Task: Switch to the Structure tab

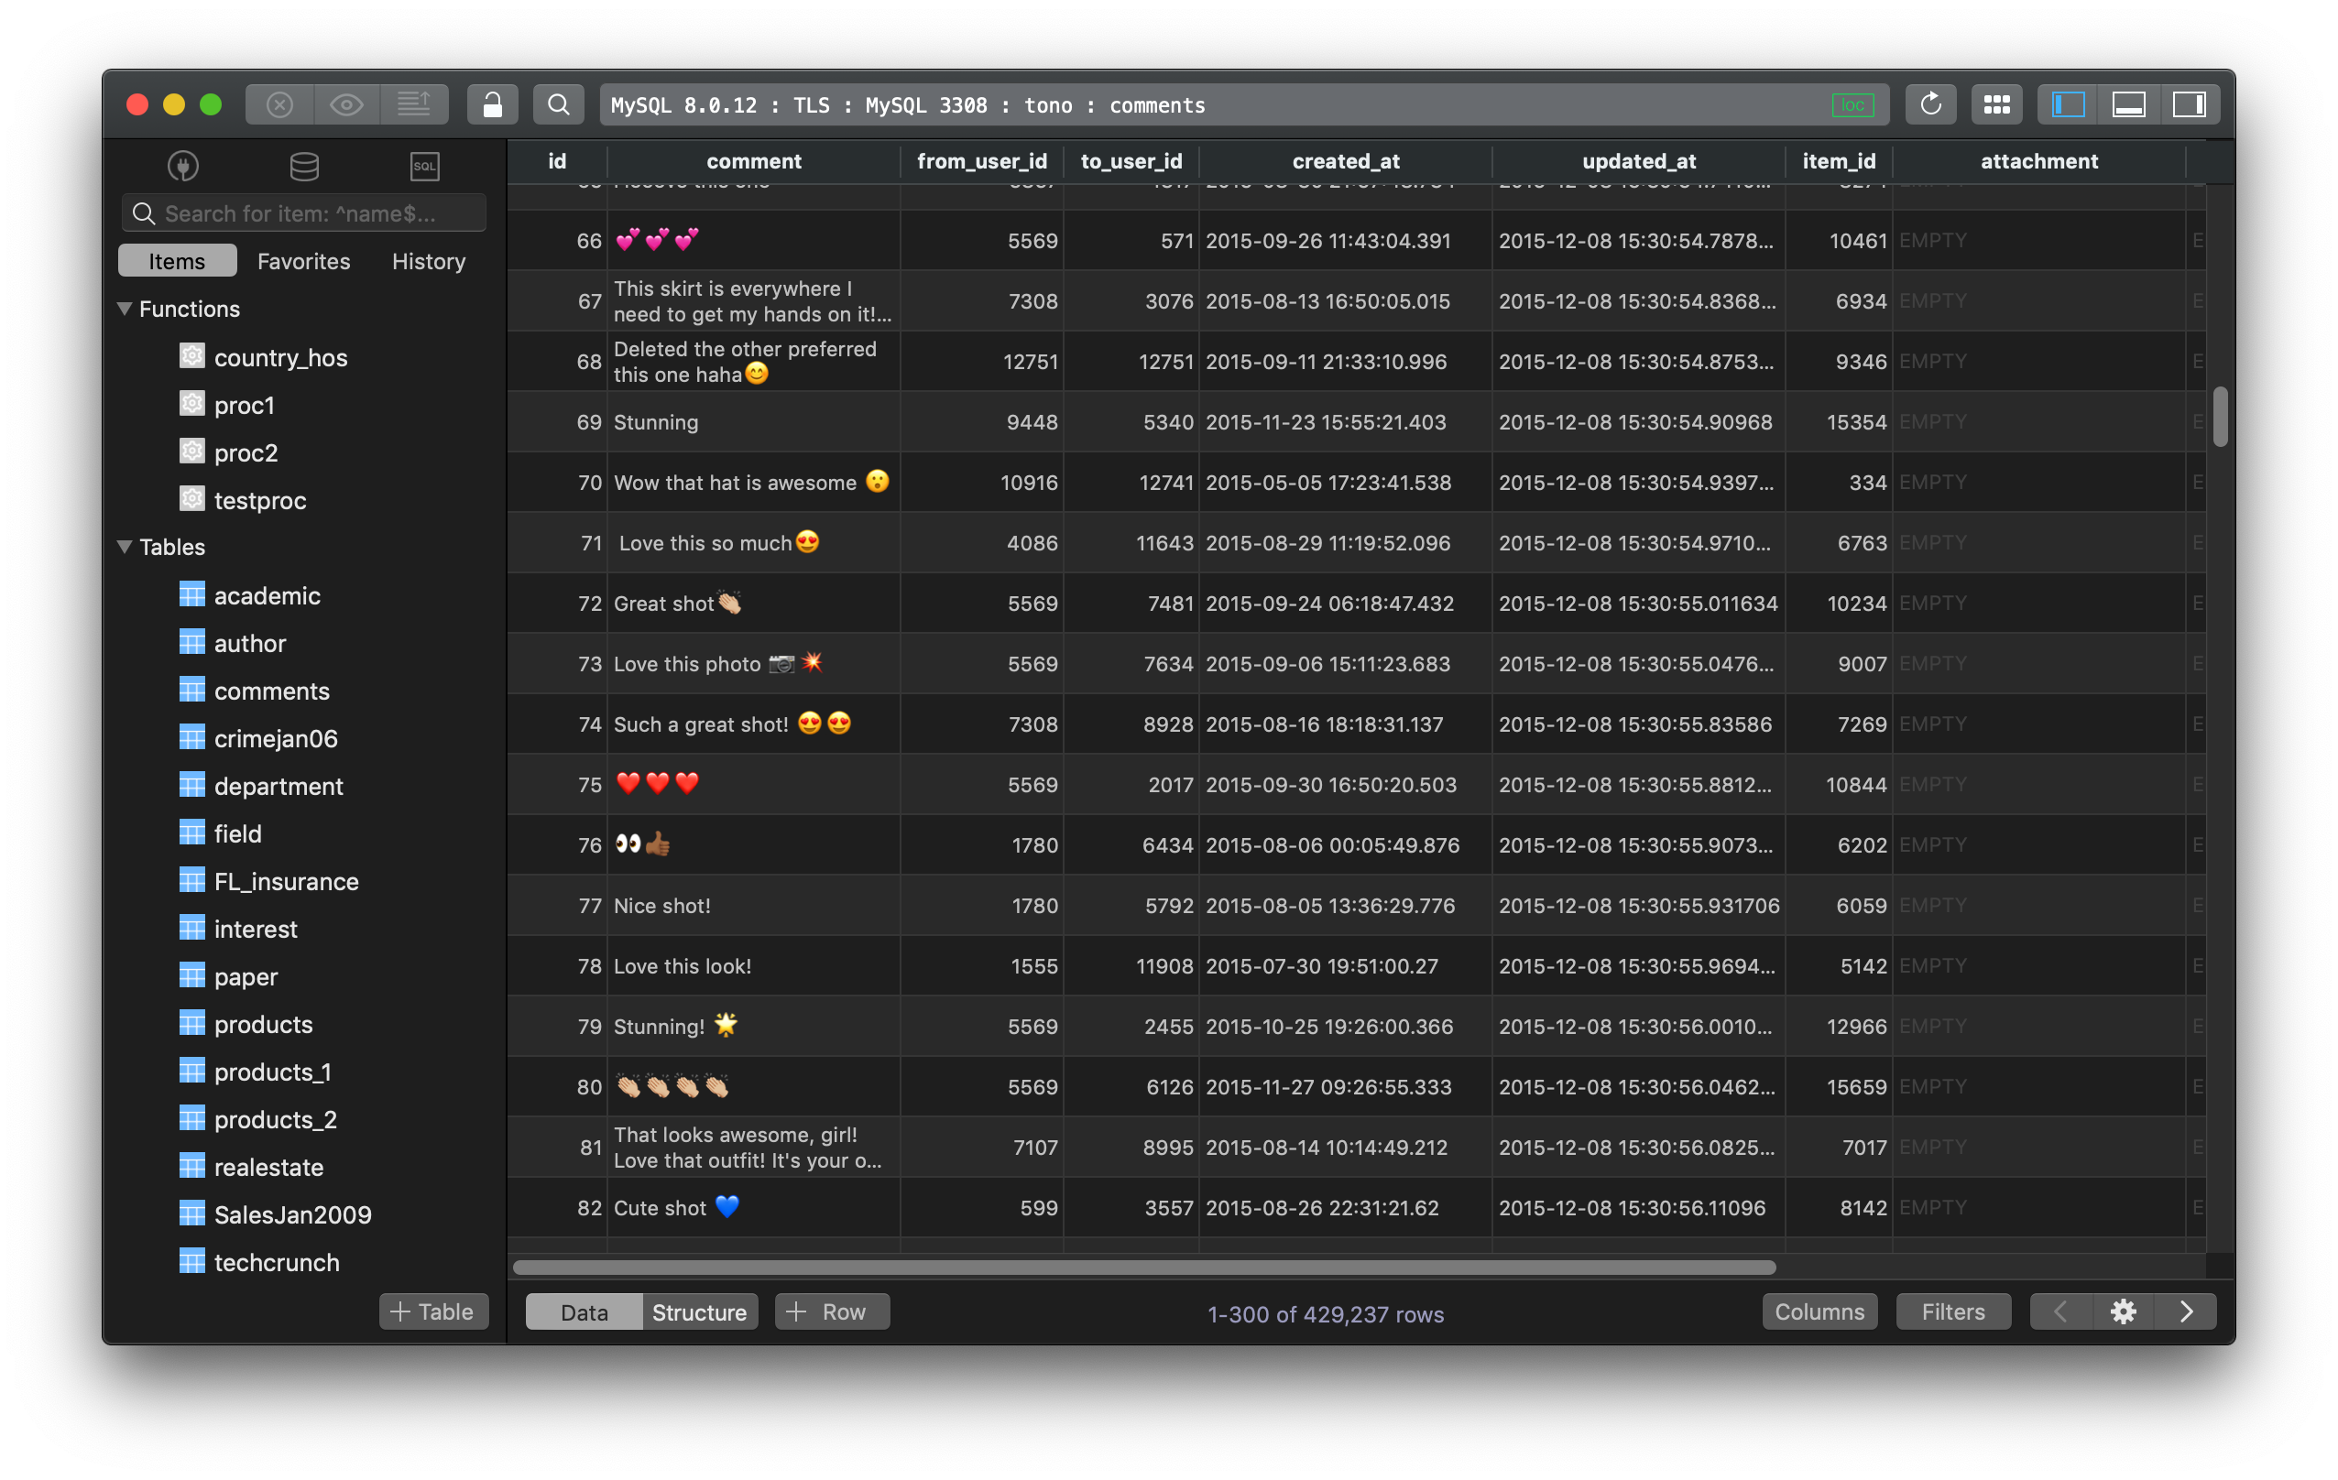Action: (699, 1310)
